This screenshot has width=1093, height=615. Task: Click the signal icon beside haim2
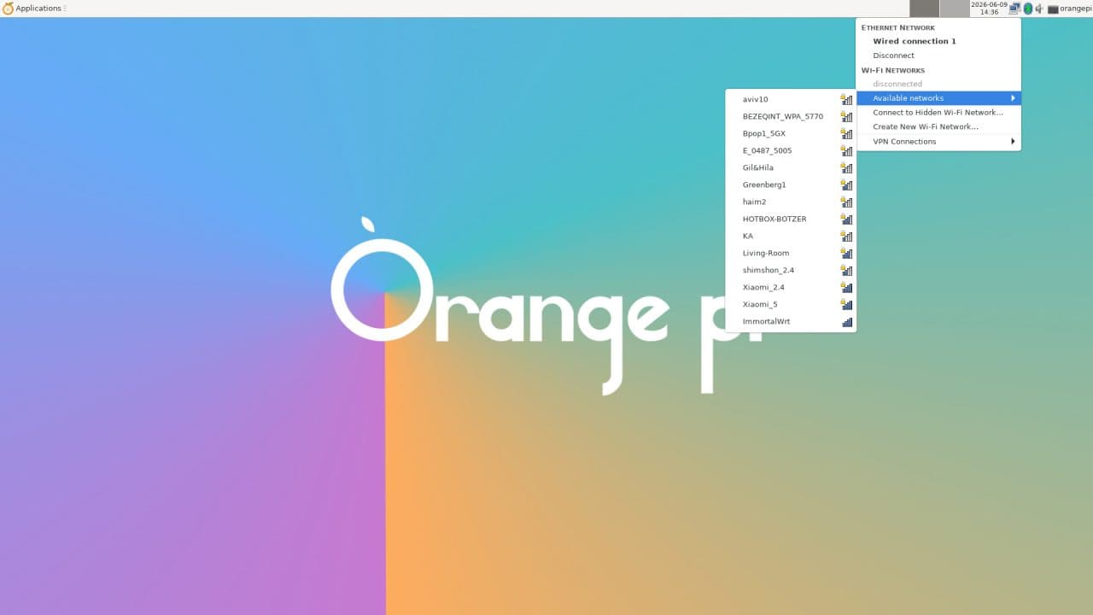846,202
